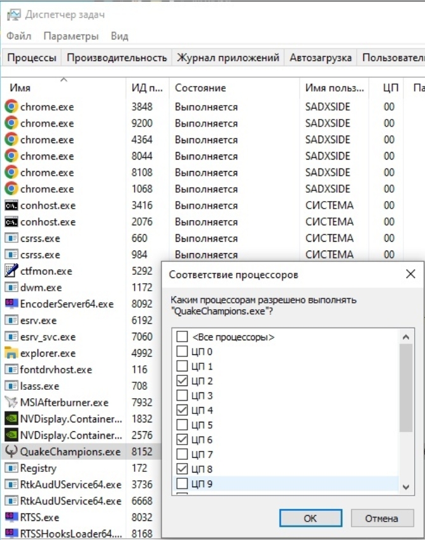Click the explorer.exe folder icon
The height and width of the screenshot is (540, 425).
(x=11, y=353)
